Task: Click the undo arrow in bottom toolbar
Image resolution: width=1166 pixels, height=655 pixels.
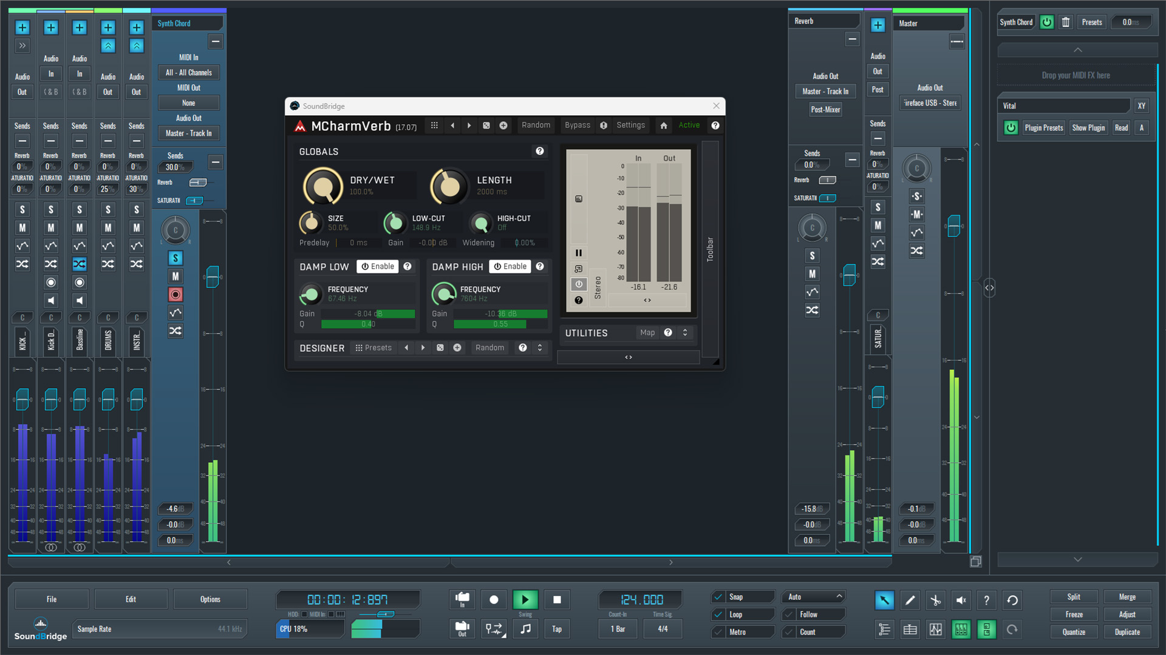Action: pos(1012,600)
